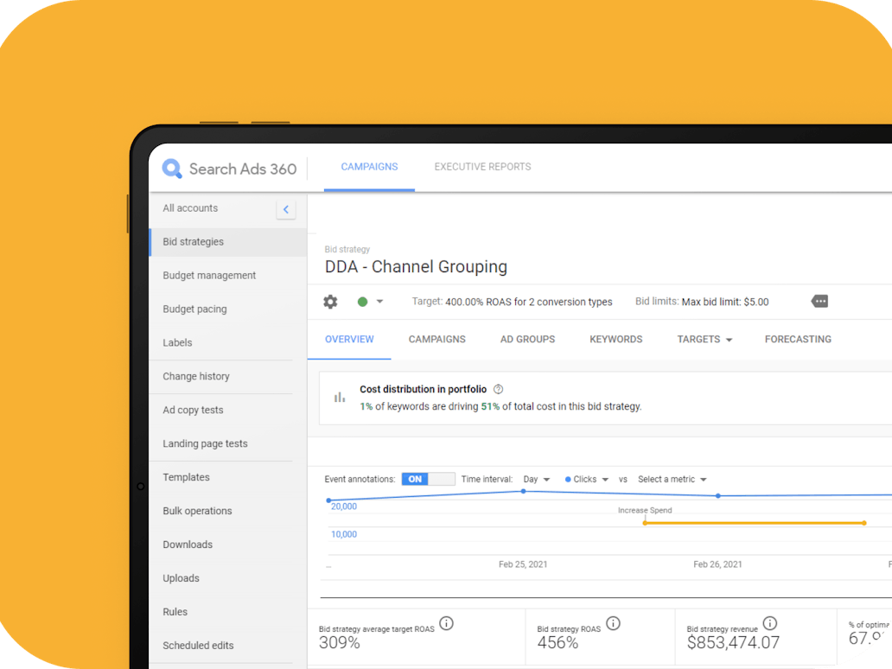Show info icon for Bid strategy revenue
This screenshot has width=892, height=669.
tap(769, 623)
